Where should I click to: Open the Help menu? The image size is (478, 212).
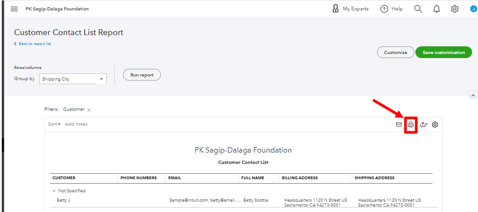pos(391,9)
